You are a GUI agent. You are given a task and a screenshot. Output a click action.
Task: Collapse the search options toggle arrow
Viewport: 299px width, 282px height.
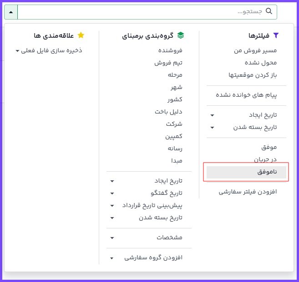pyautogui.click(x=10, y=11)
